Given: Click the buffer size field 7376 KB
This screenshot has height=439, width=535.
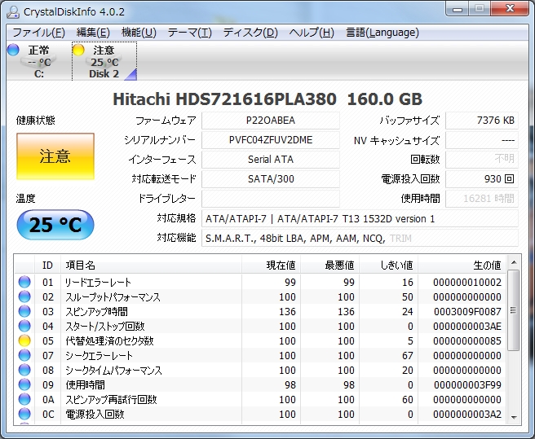Looking at the screenshot, I should [x=482, y=121].
